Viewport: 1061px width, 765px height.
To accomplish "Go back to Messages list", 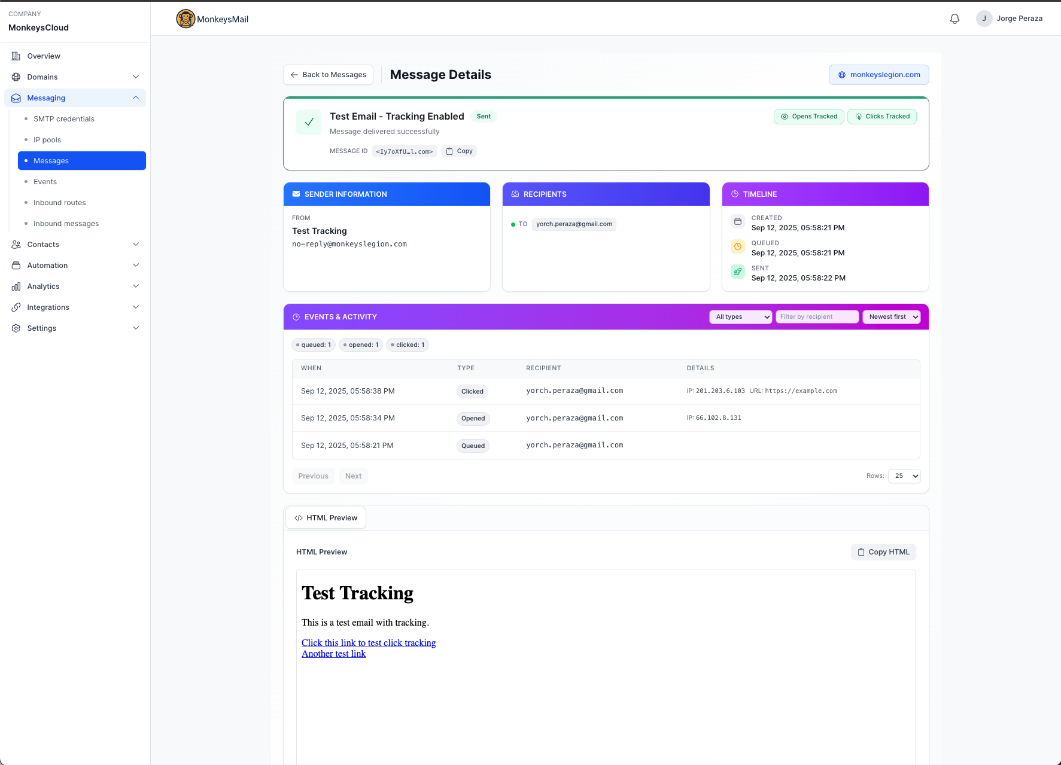I will pos(328,75).
